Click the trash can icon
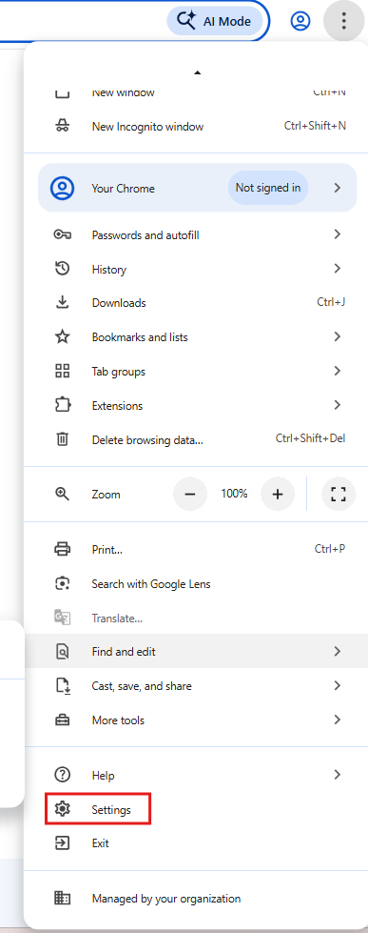The height and width of the screenshot is (933, 368). click(x=63, y=439)
